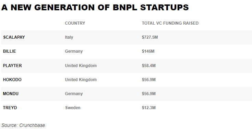Click the COUNTRY column header
Image resolution: width=252 pixels, height=129 pixels.
click(x=75, y=23)
